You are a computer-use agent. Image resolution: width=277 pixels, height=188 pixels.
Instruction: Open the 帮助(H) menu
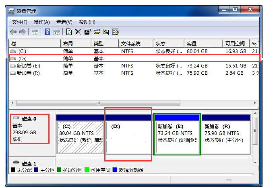tap(87, 22)
